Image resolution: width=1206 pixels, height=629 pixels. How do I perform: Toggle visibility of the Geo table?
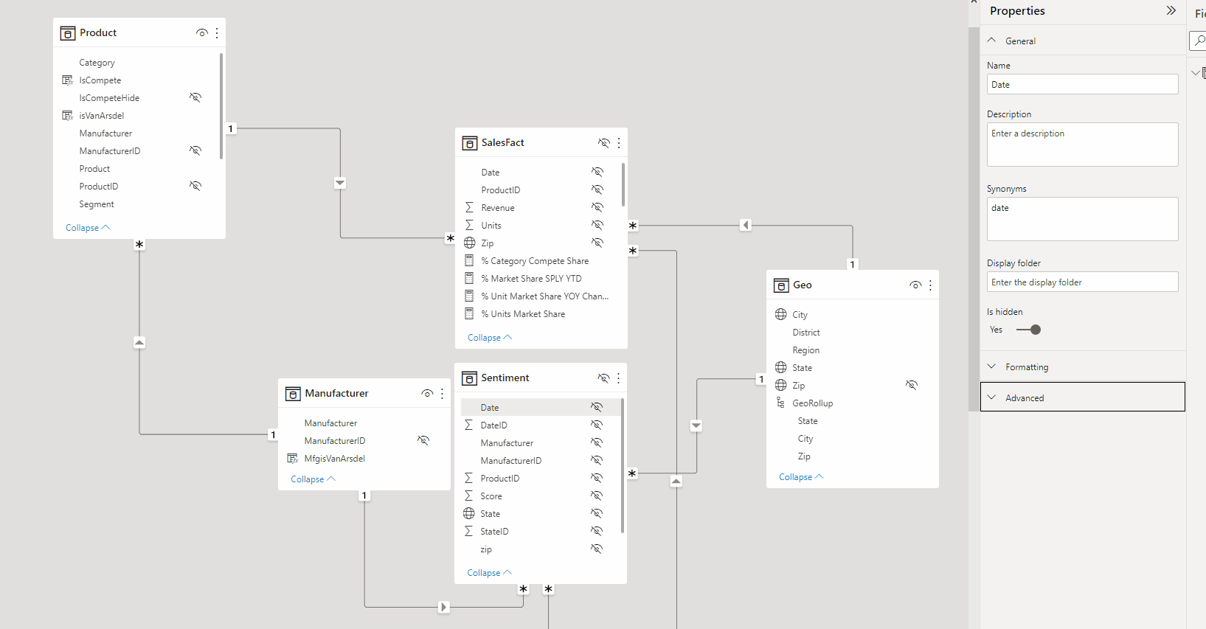click(x=915, y=285)
